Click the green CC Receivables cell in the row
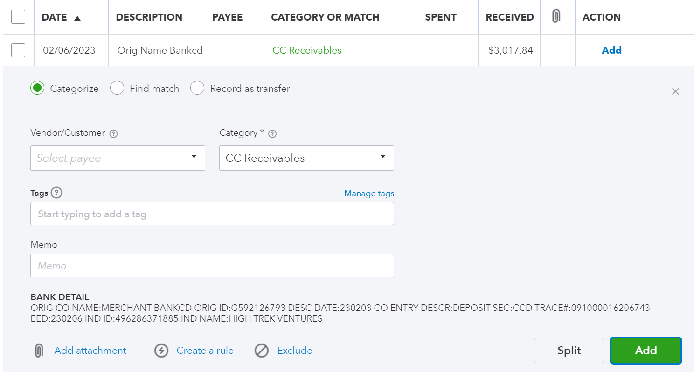694x372 pixels. click(307, 50)
